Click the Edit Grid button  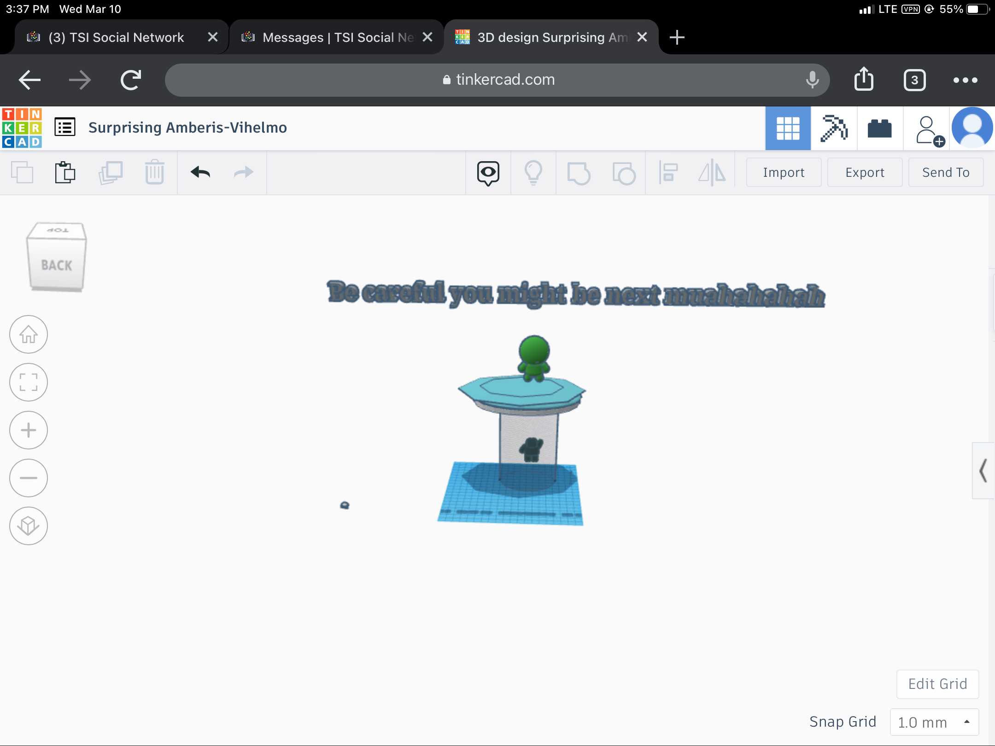point(937,684)
